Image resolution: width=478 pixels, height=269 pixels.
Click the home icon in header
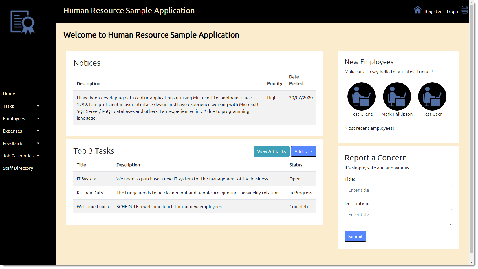417,10
